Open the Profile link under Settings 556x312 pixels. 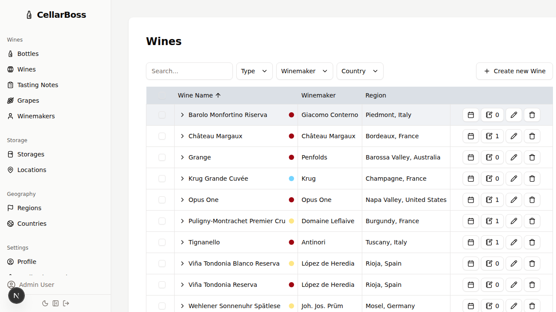coord(27,262)
